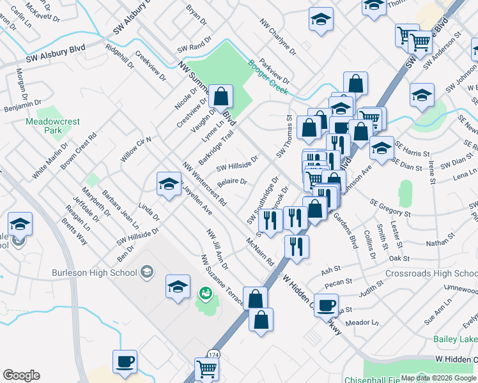Image resolution: width=478 pixels, height=383 pixels.
Task: Click the Willow Cir N label
Action: coord(135,149)
